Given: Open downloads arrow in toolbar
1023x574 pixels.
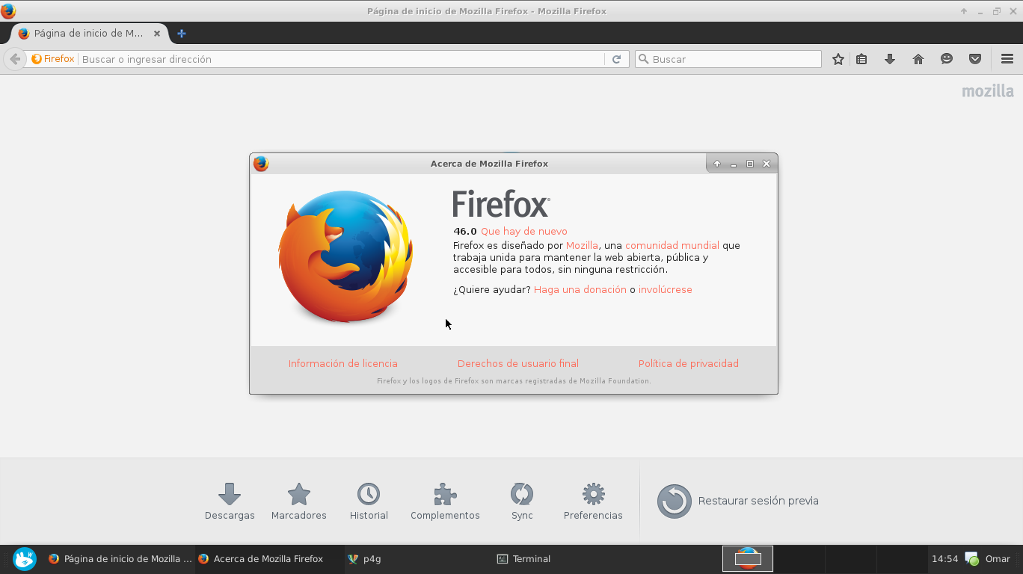Looking at the screenshot, I should (x=890, y=59).
